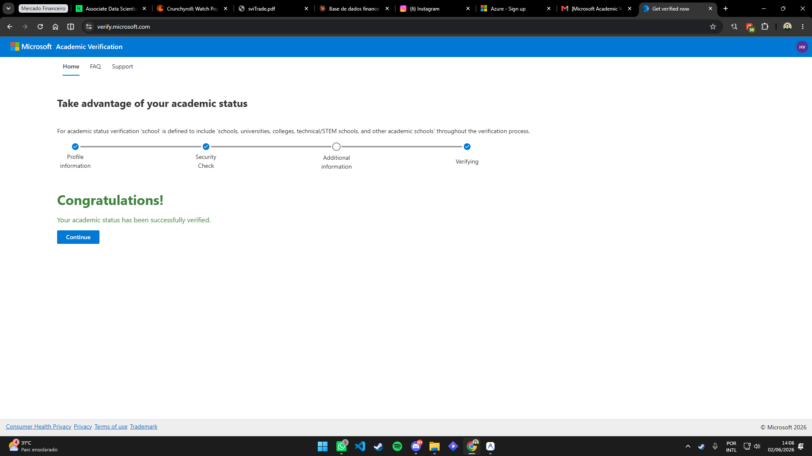Click the Verifying step marker
The height and width of the screenshot is (456, 812).
coord(467,147)
